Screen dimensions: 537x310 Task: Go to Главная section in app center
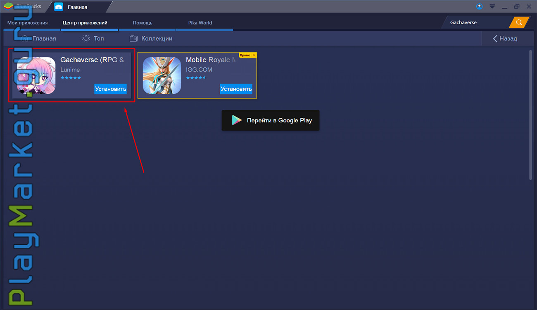pyautogui.click(x=38, y=38)
